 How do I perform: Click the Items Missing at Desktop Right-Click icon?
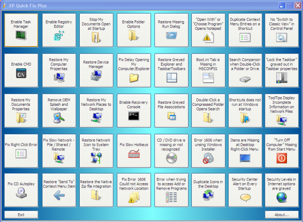(245, 158)
